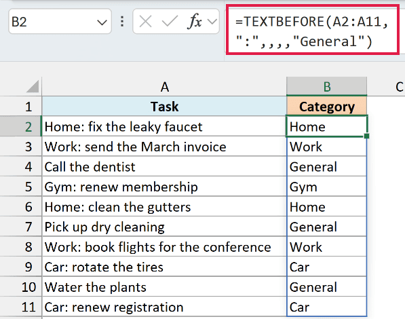The height and width of the screenshot is (319, 405).
Task: Select cell 'Gym: renew membership'
Action: coord(164,187)
